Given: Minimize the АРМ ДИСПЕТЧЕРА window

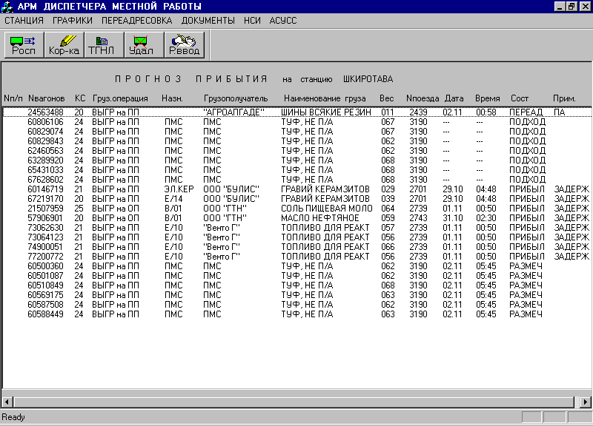Looking at the screenshot, I should (x=560, y=7).
